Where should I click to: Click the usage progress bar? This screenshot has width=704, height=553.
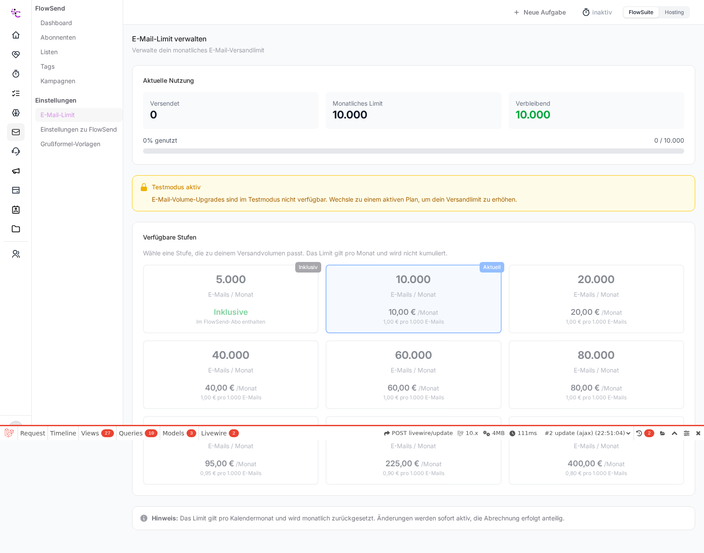[x=414, y=151]
